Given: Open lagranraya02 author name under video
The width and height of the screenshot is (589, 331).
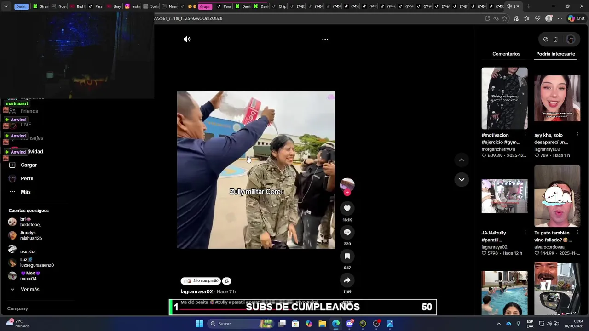Looking at the screenshot, I should pyautogui.click(x=196, y=292).
